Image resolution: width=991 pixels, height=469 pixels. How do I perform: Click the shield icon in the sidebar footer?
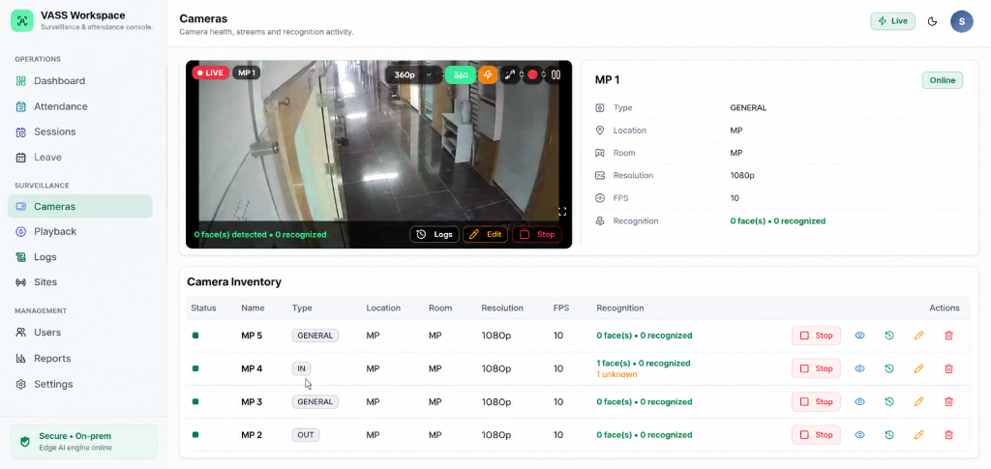tap(25, 442)
